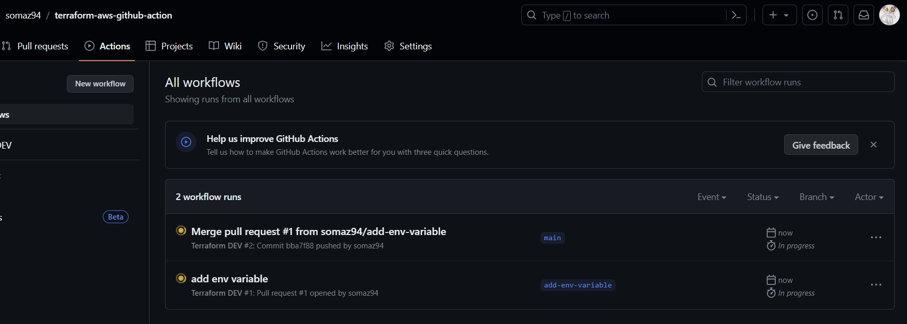
Task: Dismiss the Help us improve banner
Action: (874, 145)
